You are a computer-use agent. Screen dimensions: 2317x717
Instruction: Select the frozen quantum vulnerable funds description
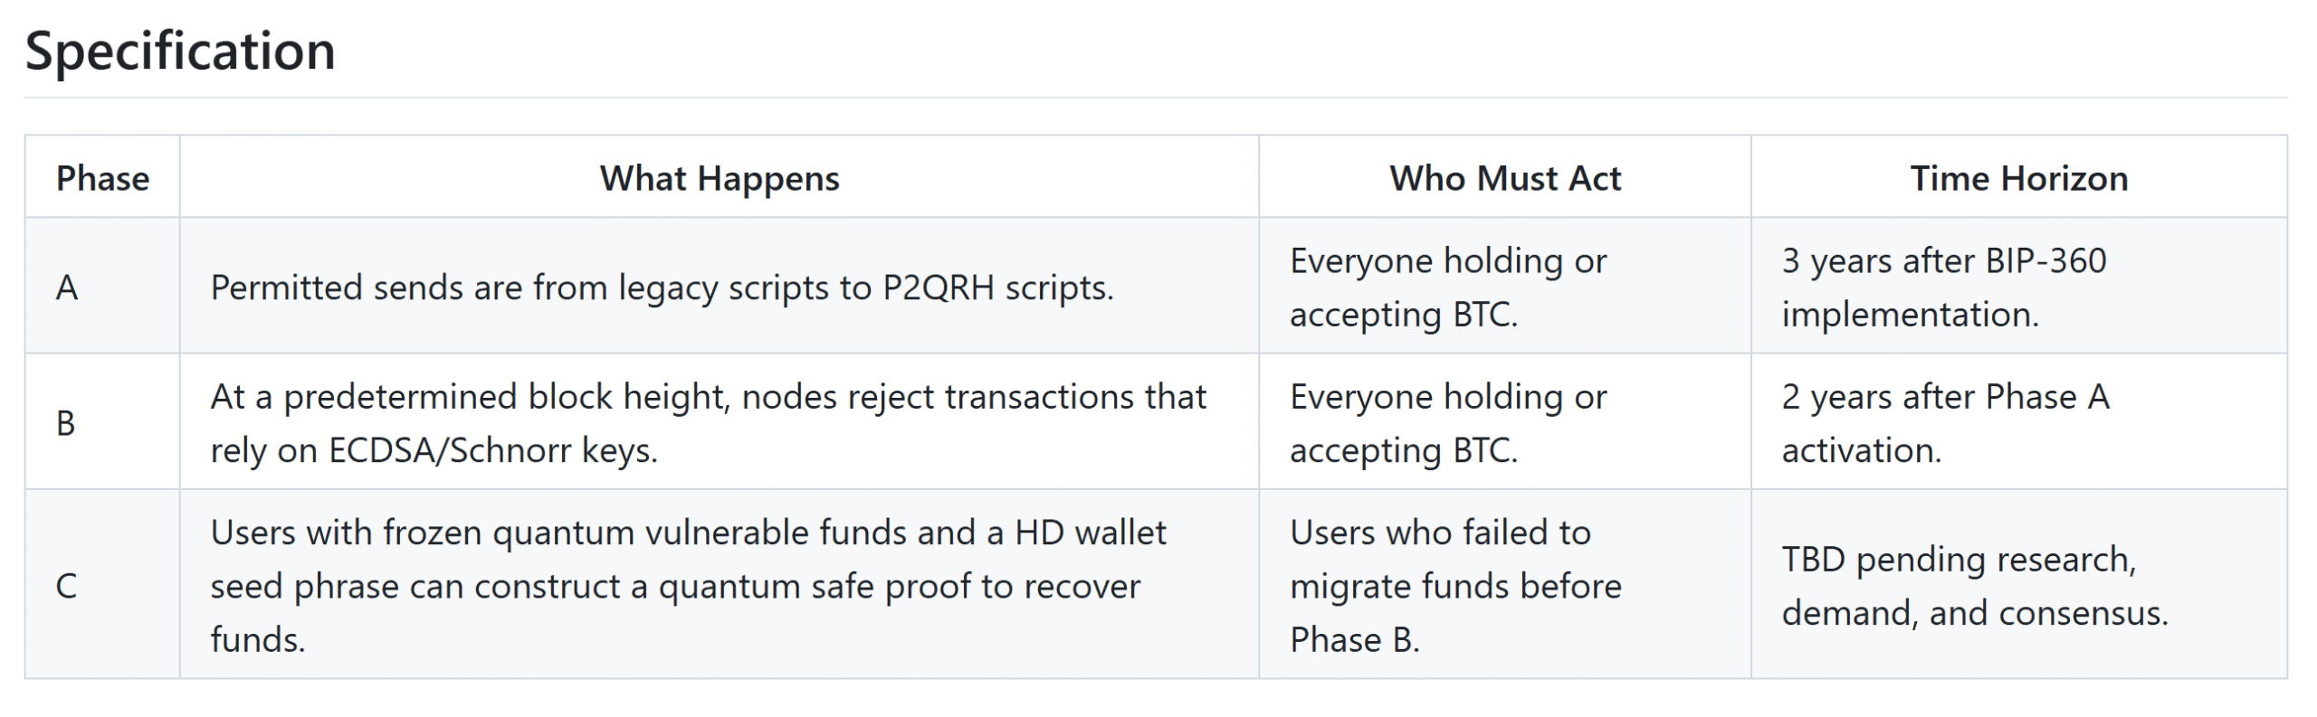point(688,586)
